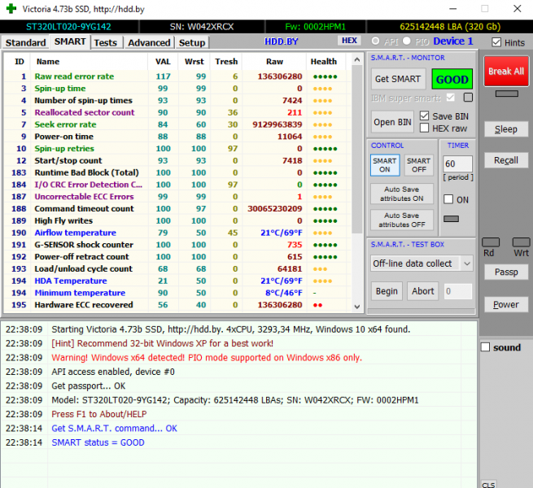Image resolution: width=533 pixels, height=488 pixels.
Task: Select the API radio button
Action: pyautogui.click(x=375, y=41)
